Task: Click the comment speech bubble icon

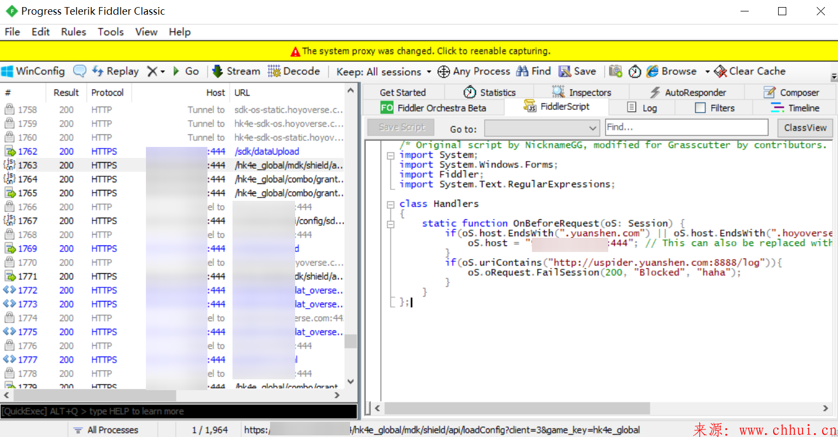Action: click(79, 71)
